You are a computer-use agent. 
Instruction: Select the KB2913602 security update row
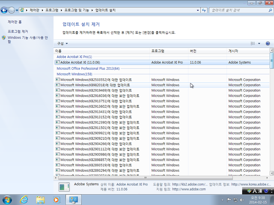[x=162, y=106]
